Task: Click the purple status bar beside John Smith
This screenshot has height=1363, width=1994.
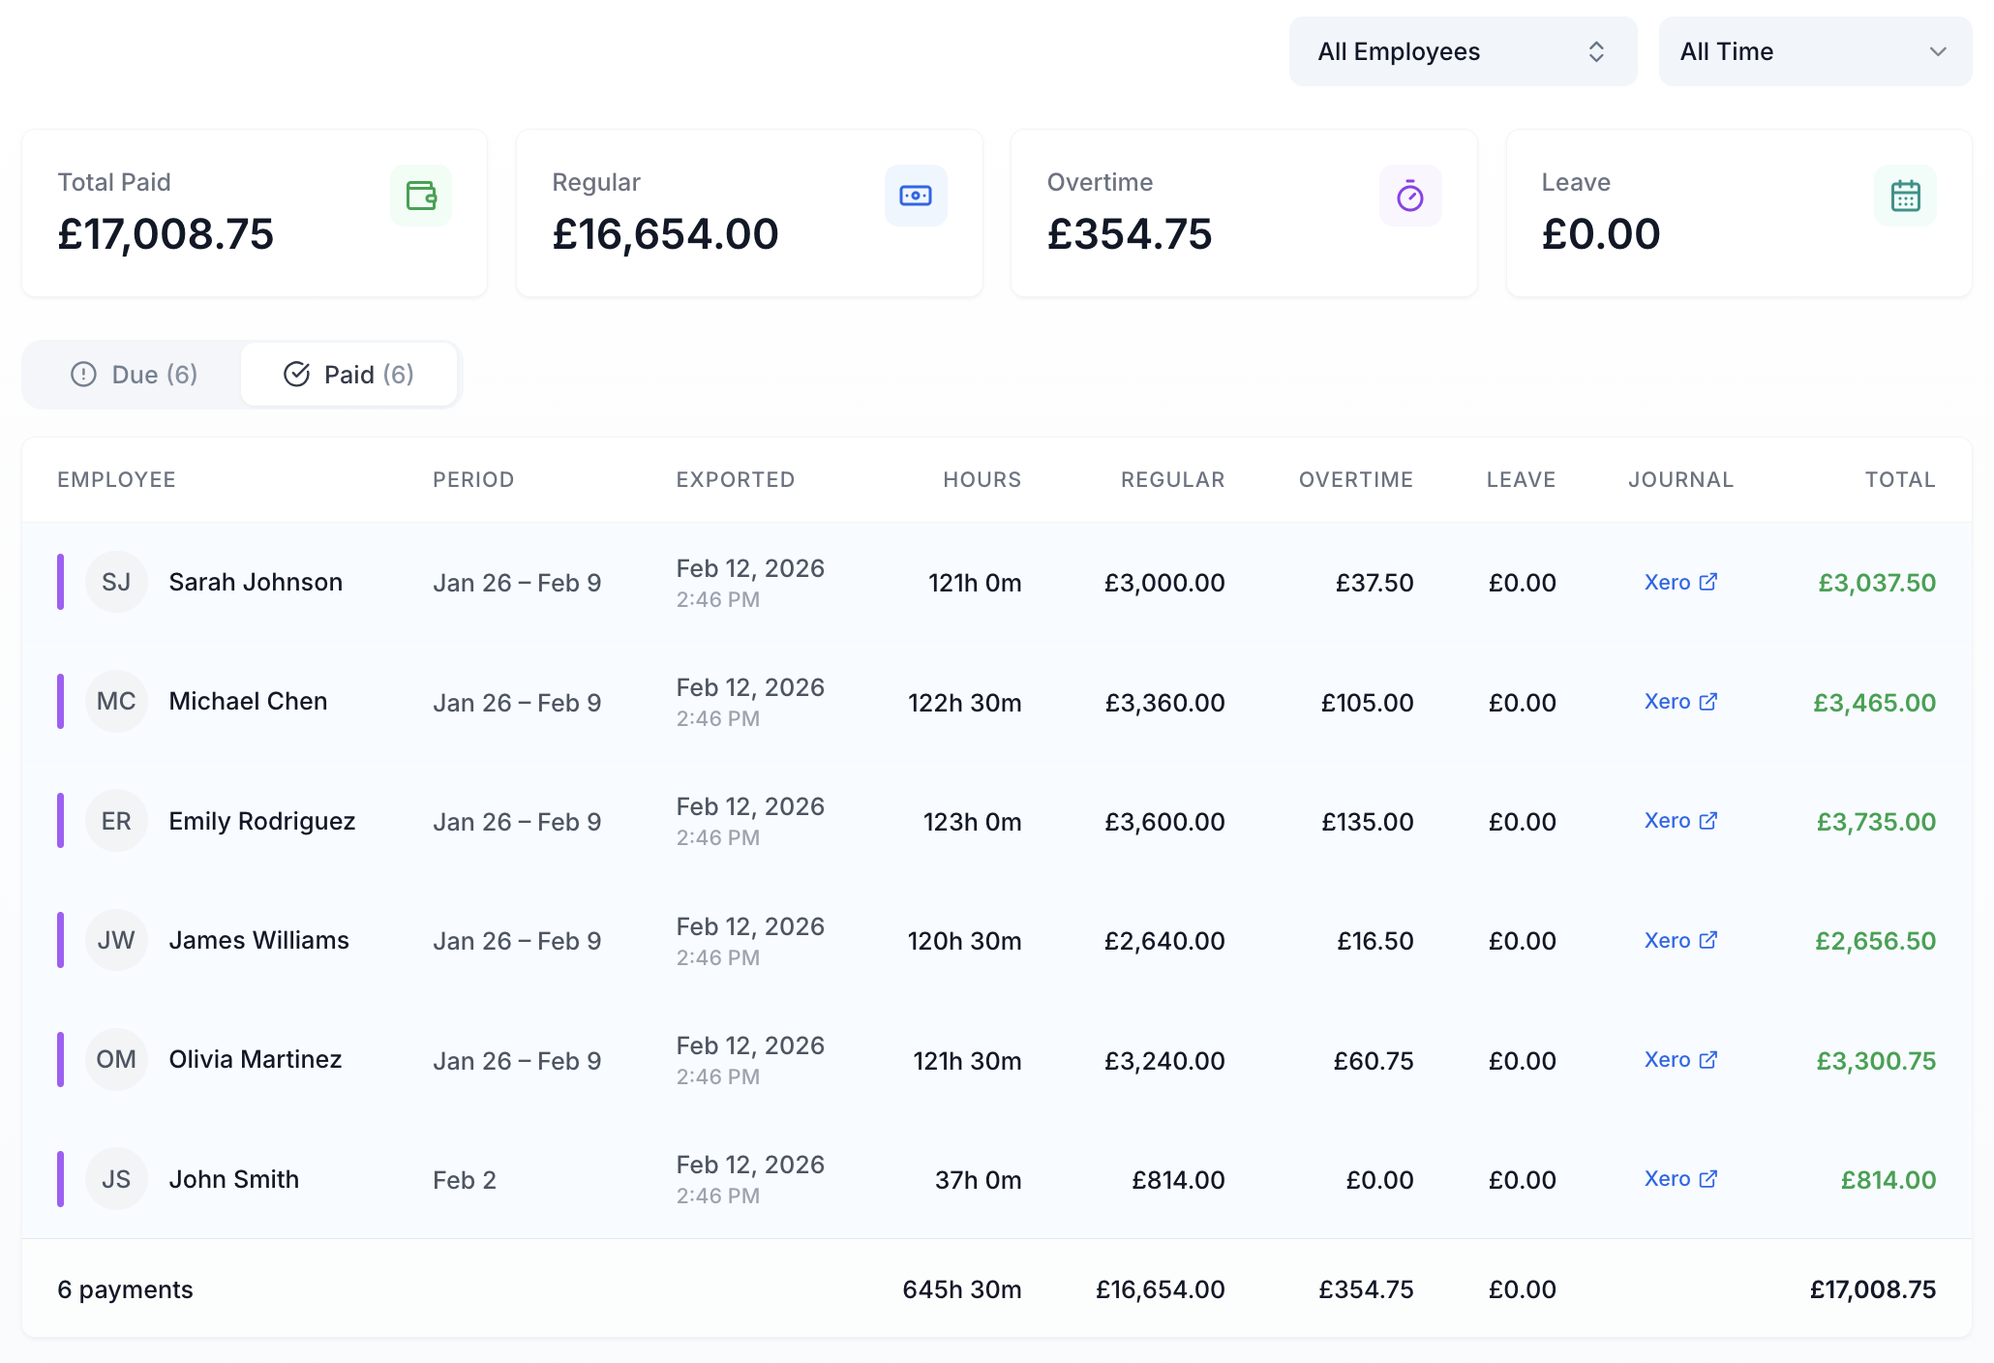Action: pos(62,1178)
